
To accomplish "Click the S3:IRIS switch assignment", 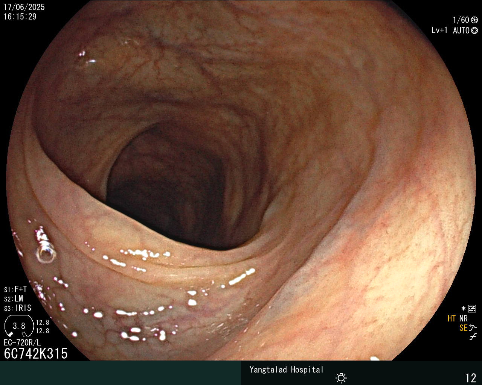I will coord(18,308).
